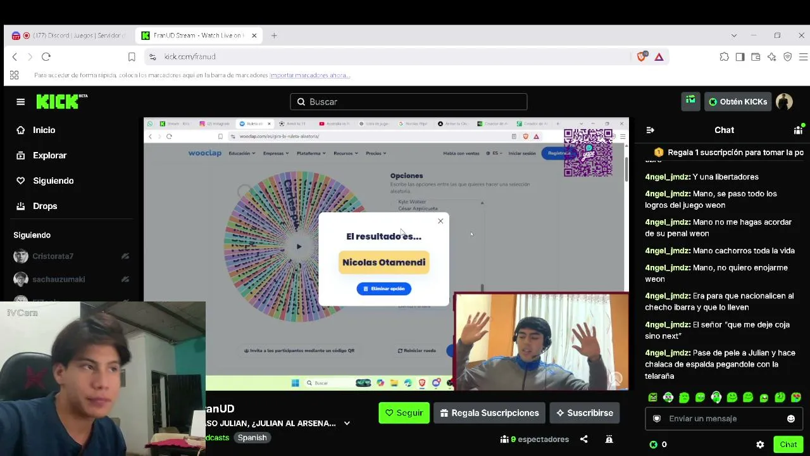Bookmark this page icon

(132, 57)
